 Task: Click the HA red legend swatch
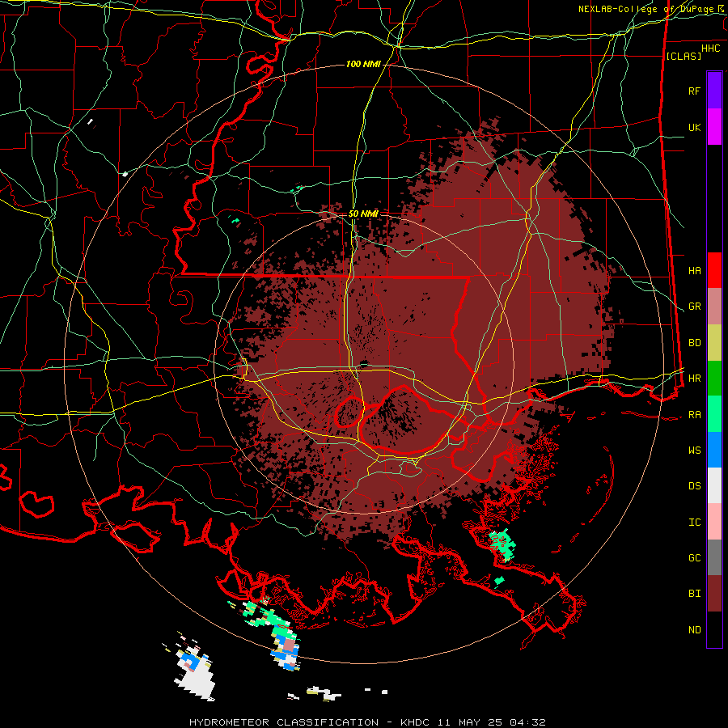pos(714,270)
